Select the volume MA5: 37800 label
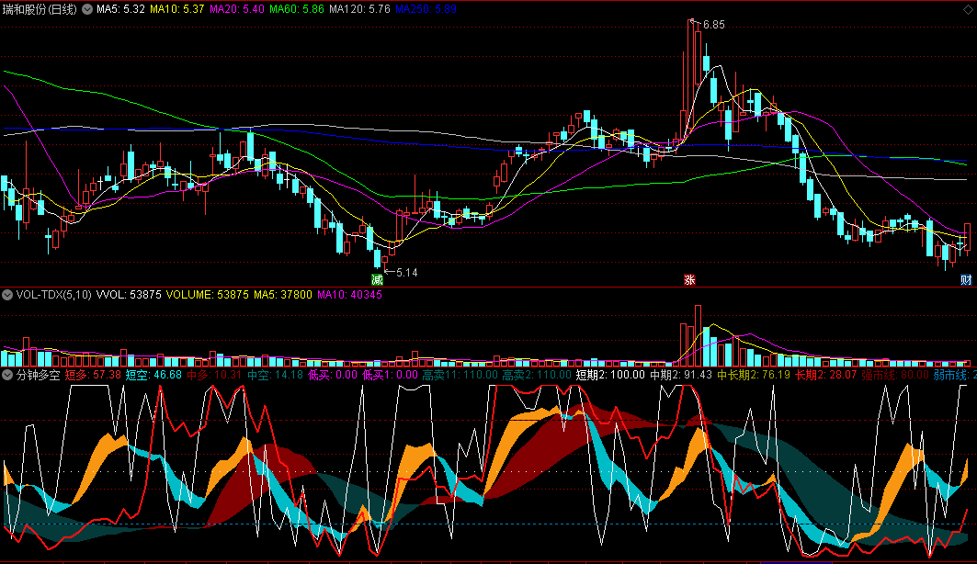Image resolution: width=977 pixels, height=564 pixels. (283, 295)
